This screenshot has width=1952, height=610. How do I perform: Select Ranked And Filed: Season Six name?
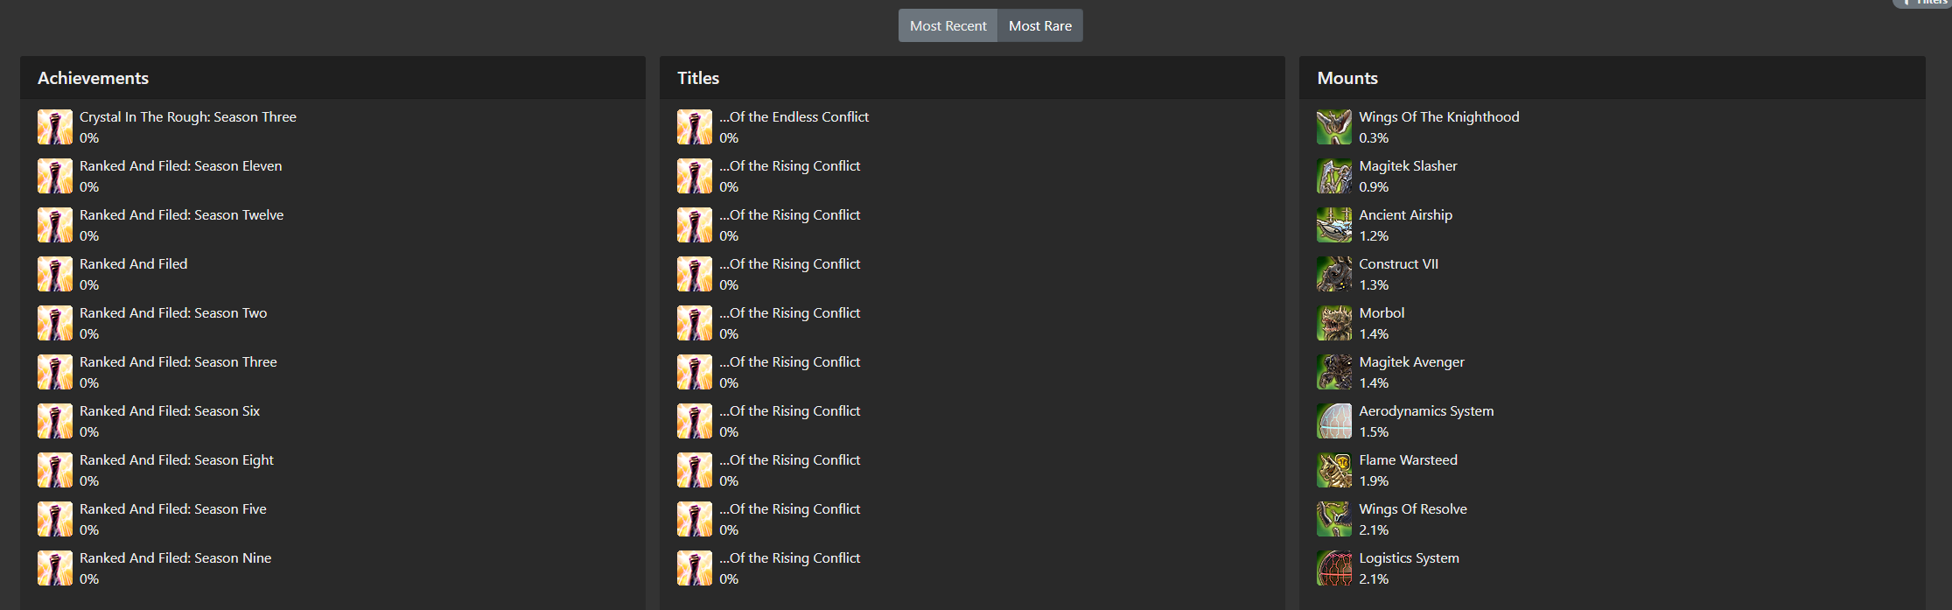pyautogui.click(x=170, y=411)
